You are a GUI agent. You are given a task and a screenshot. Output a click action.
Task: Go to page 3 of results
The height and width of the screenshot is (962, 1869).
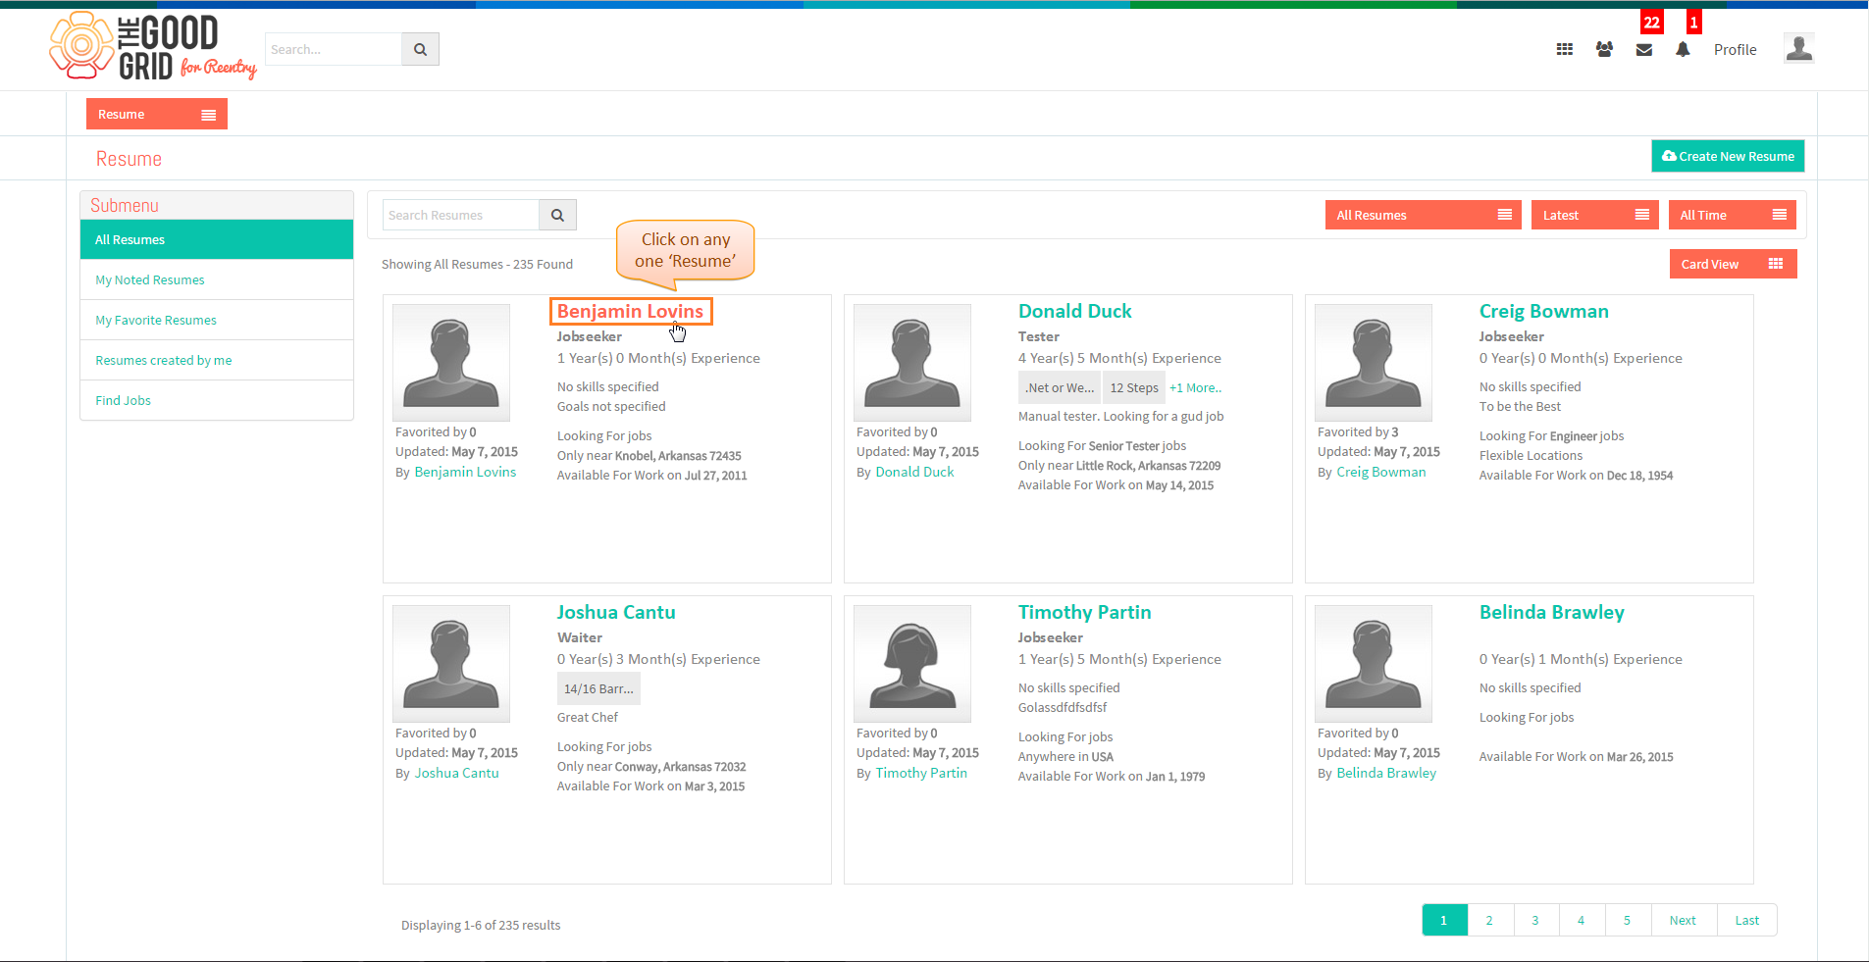coord(1535,920)
